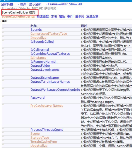Jump to the 方法 section link
This screenshot has height=148, width=132.
54,16
